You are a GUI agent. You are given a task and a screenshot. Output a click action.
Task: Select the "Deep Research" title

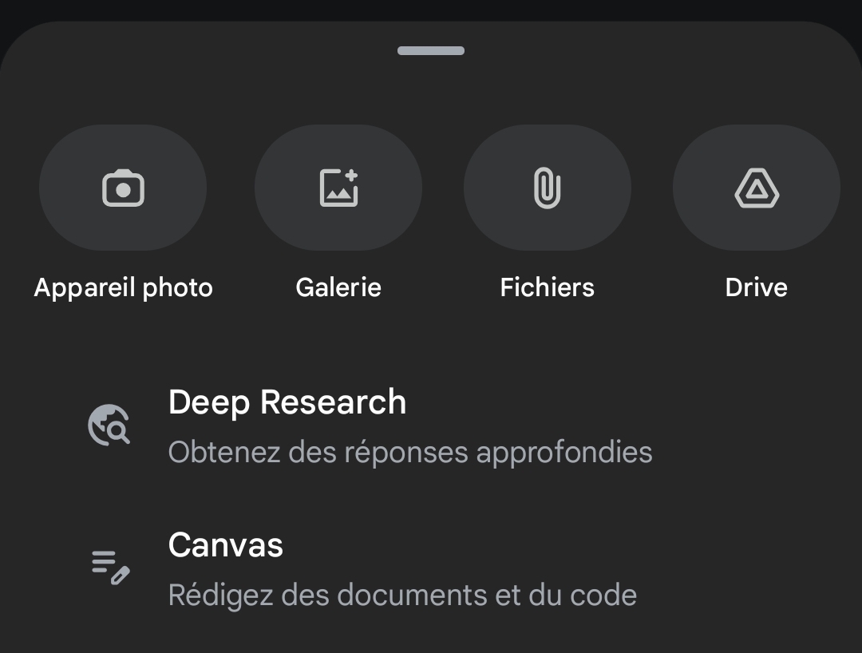pos(287,402)
